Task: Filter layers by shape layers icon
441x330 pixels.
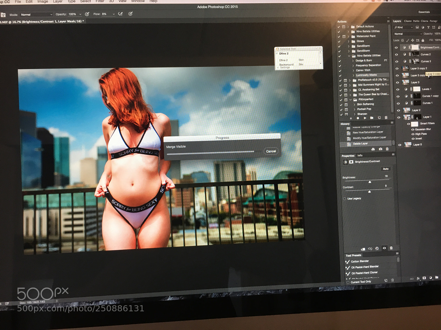Action: [x=434, y=27]
